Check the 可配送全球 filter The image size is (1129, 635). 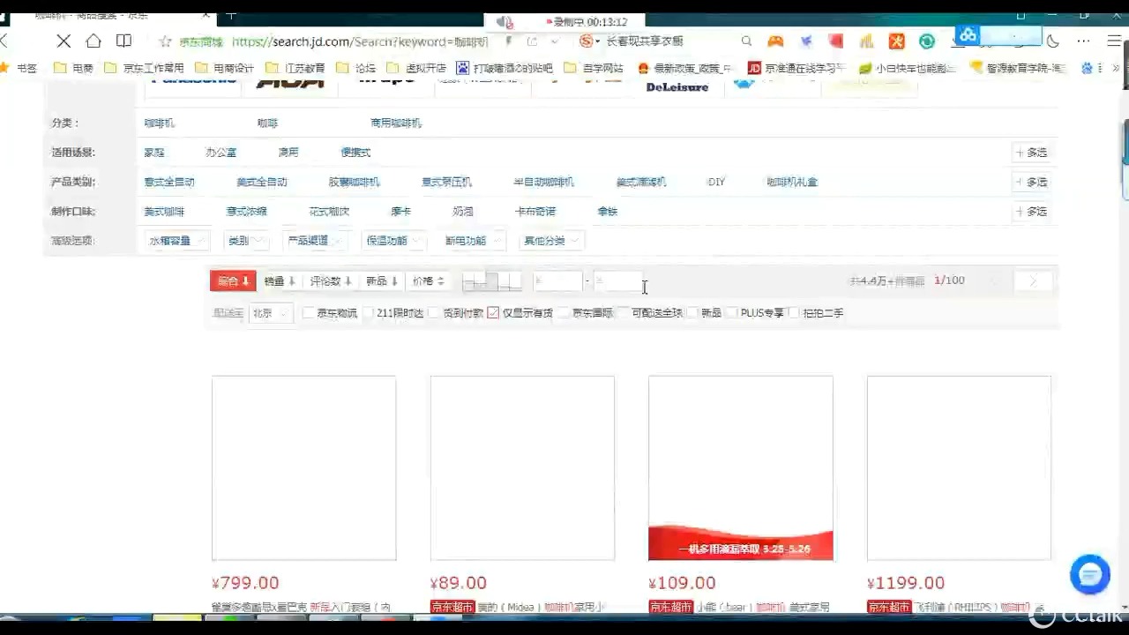pos(624,313)
